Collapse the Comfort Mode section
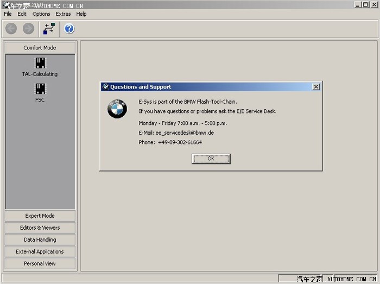The image size is (380, 284). (40, 48)
